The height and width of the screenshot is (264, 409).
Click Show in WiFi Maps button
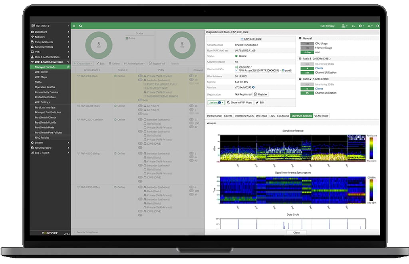(x=240, y=103)
